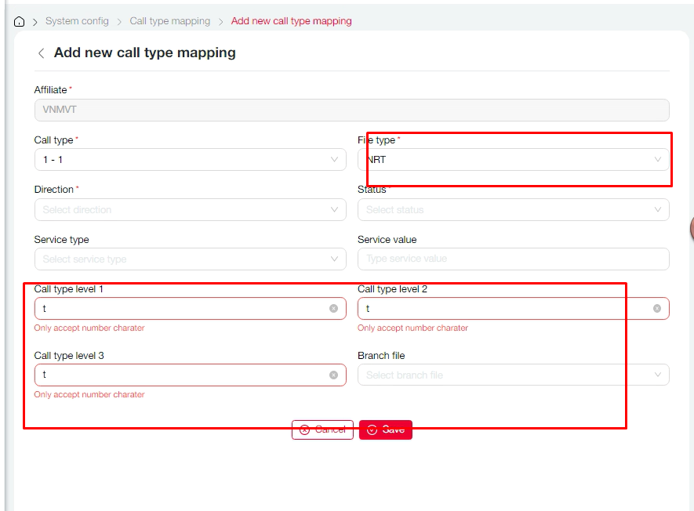Expand the Select status dropdown
The image size is (694, 511).
tap(513, 210)
